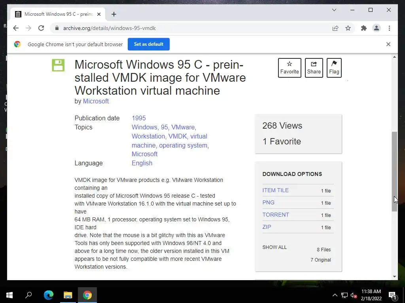Open the VMware topic link
Screen dimensions: 405x303
coord(183,127)
